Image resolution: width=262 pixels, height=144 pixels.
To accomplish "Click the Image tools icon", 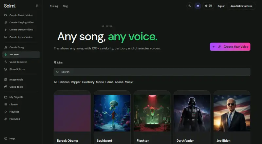I will tap(6, 80).
